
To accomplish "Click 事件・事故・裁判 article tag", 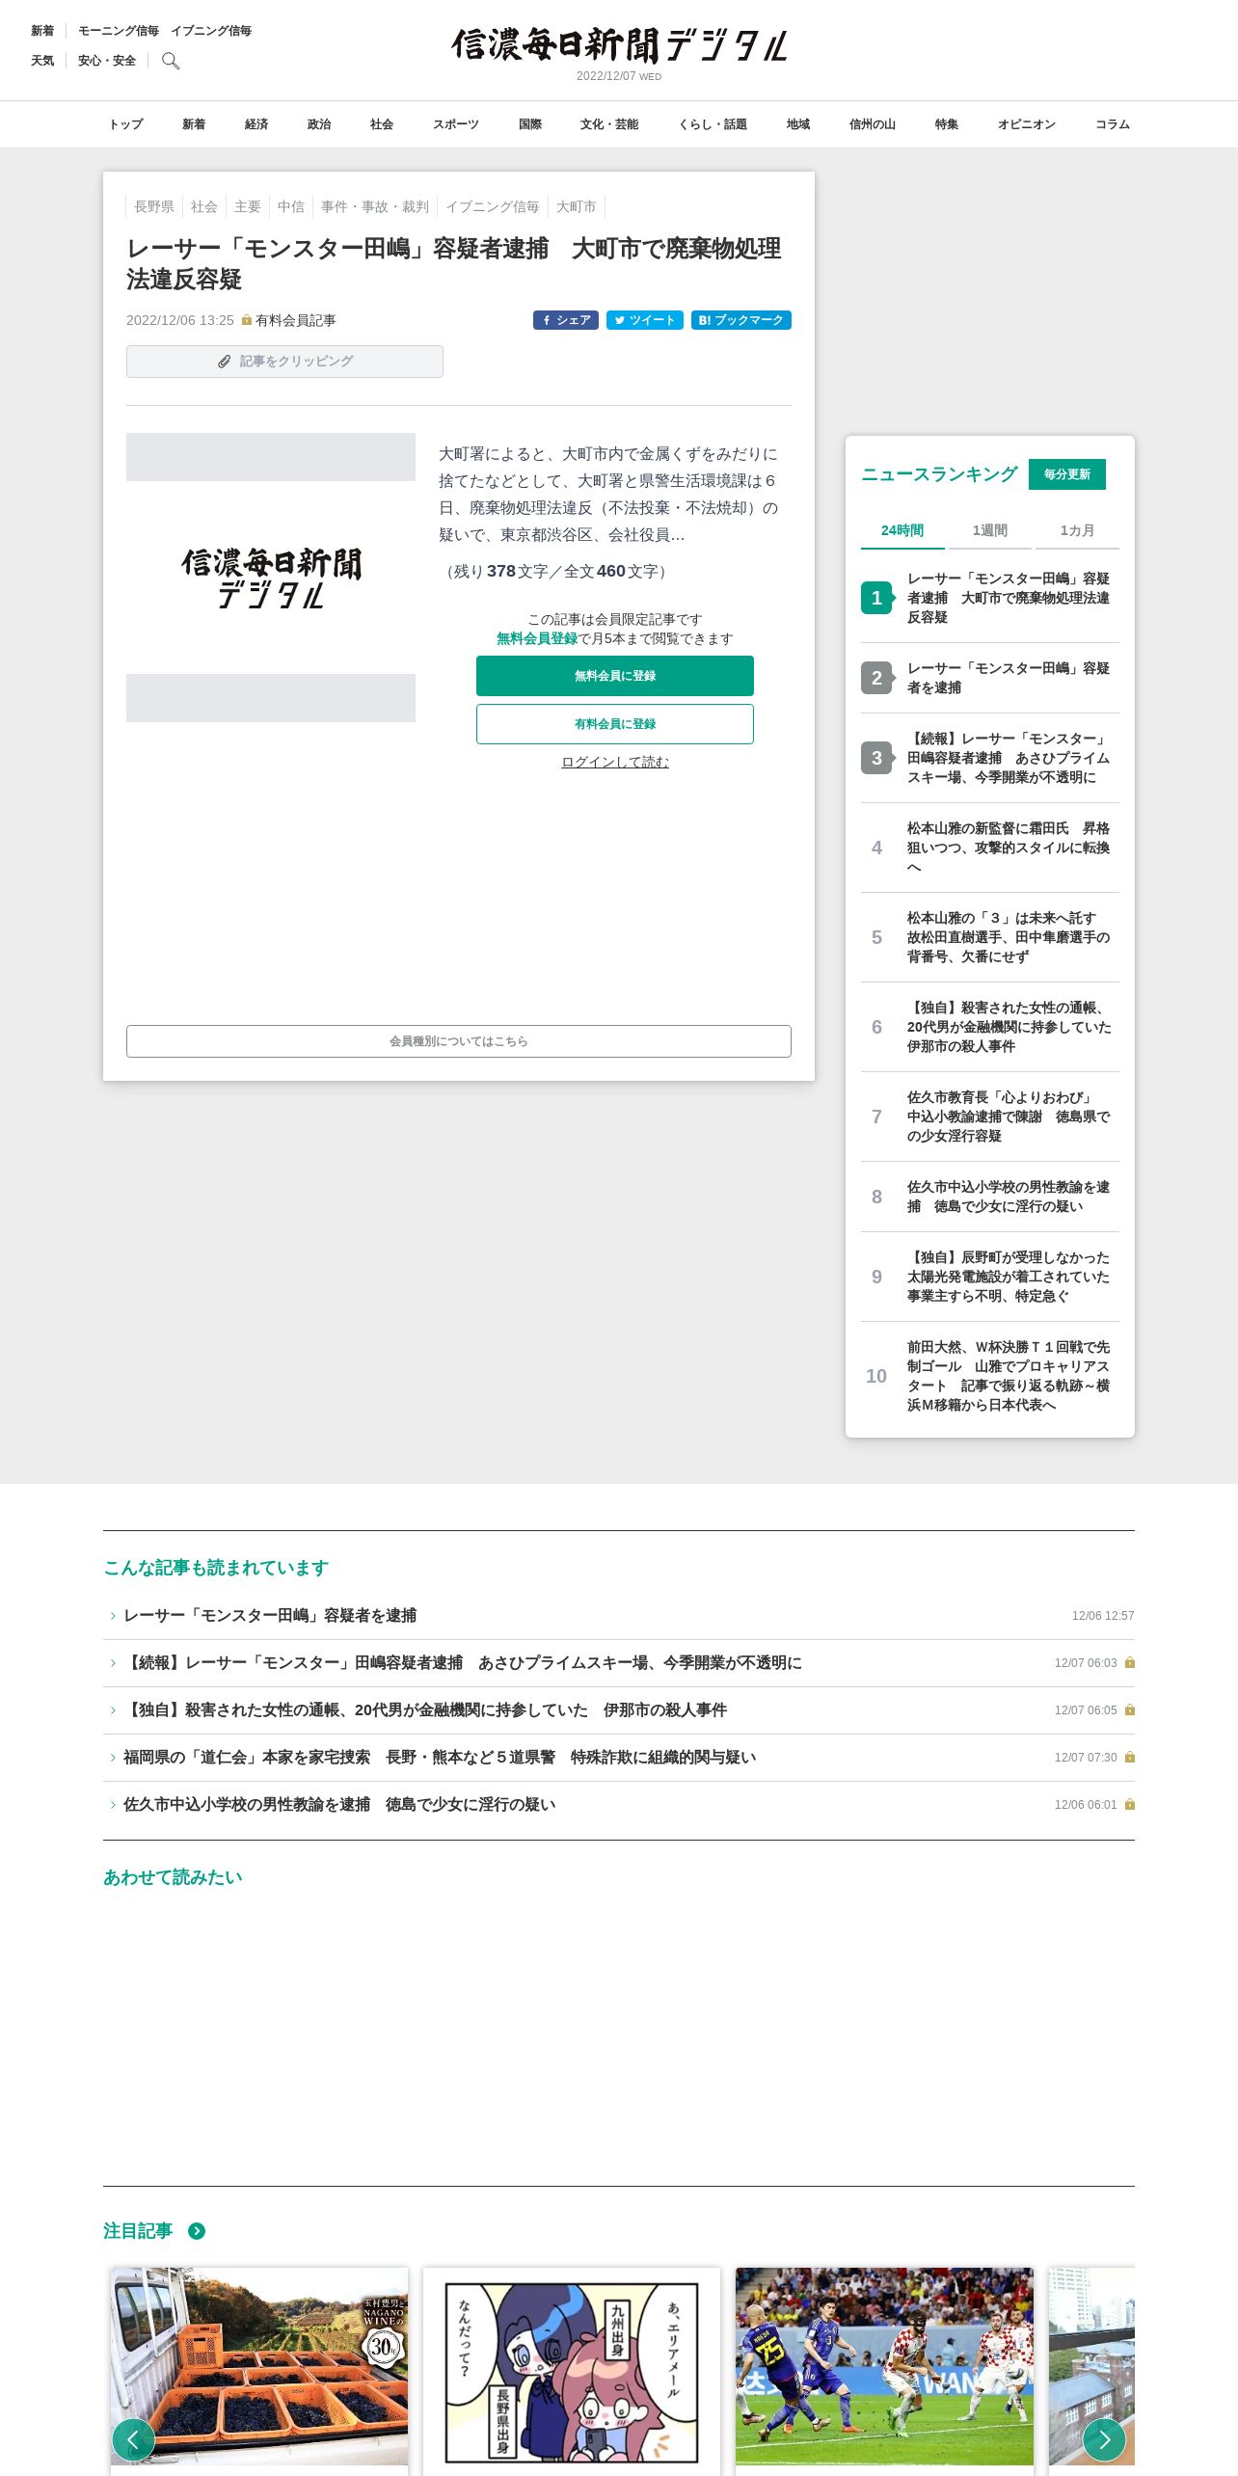I will click(375, 206).
